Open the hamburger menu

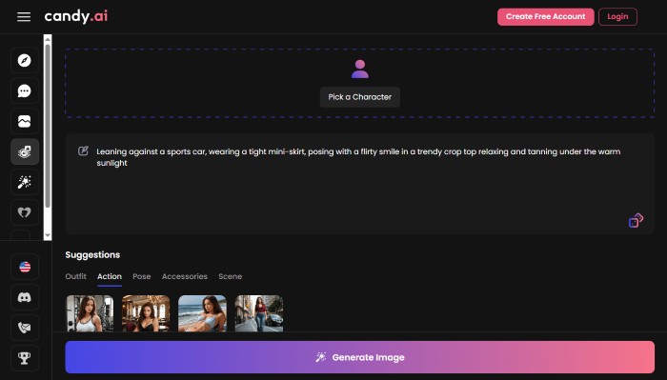click(24, 16)
